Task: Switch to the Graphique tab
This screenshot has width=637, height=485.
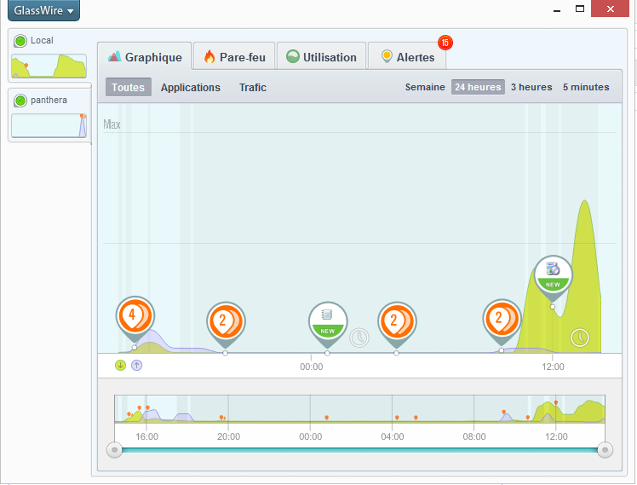Action: click(x=145, y=57)
